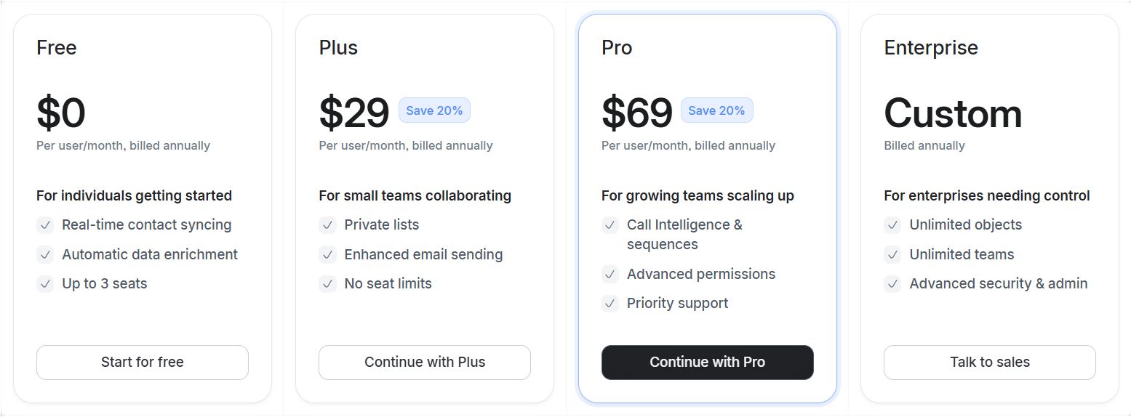Click the checkmark icon beside Up to 3 seats
The image size is (1131, 417).
pos(45,284)
